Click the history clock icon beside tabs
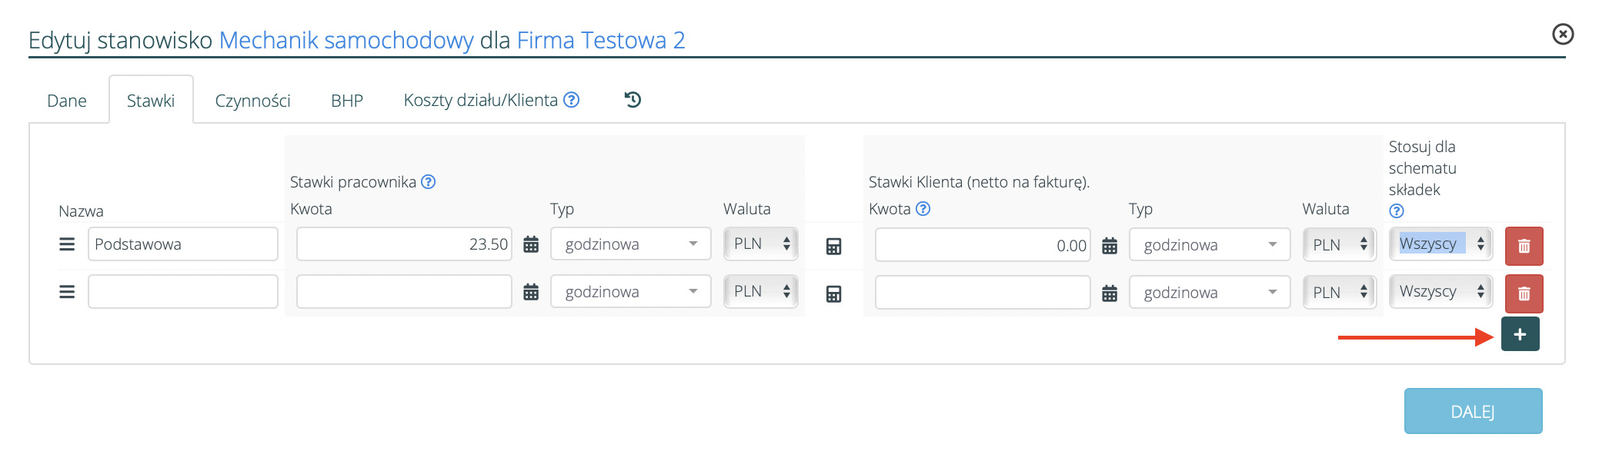 click(x=633, y=100)
